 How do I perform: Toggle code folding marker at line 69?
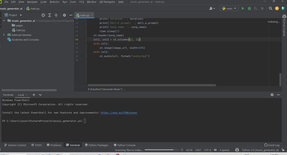pyautogui.click(x=86, y=56)
